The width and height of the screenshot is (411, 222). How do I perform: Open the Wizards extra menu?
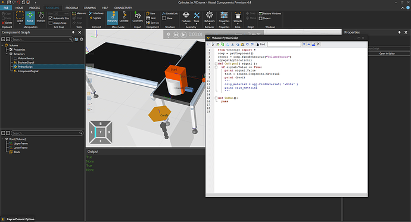click(238, 17)
